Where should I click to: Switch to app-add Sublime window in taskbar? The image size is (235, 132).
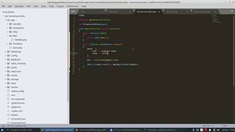click(x=91, y=130)
